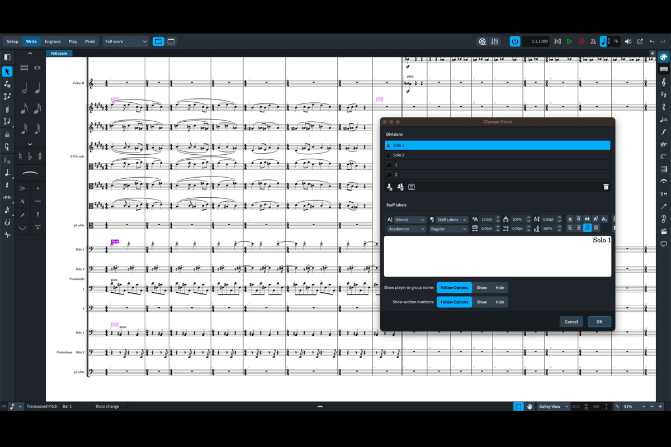Toggle underline in staff label formatting
Image resolution: width=671 pixels, height=447 pixels.
[570, 220]
